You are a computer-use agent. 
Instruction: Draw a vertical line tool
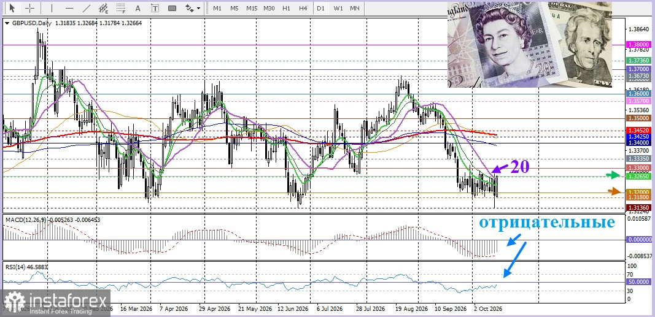52,8
